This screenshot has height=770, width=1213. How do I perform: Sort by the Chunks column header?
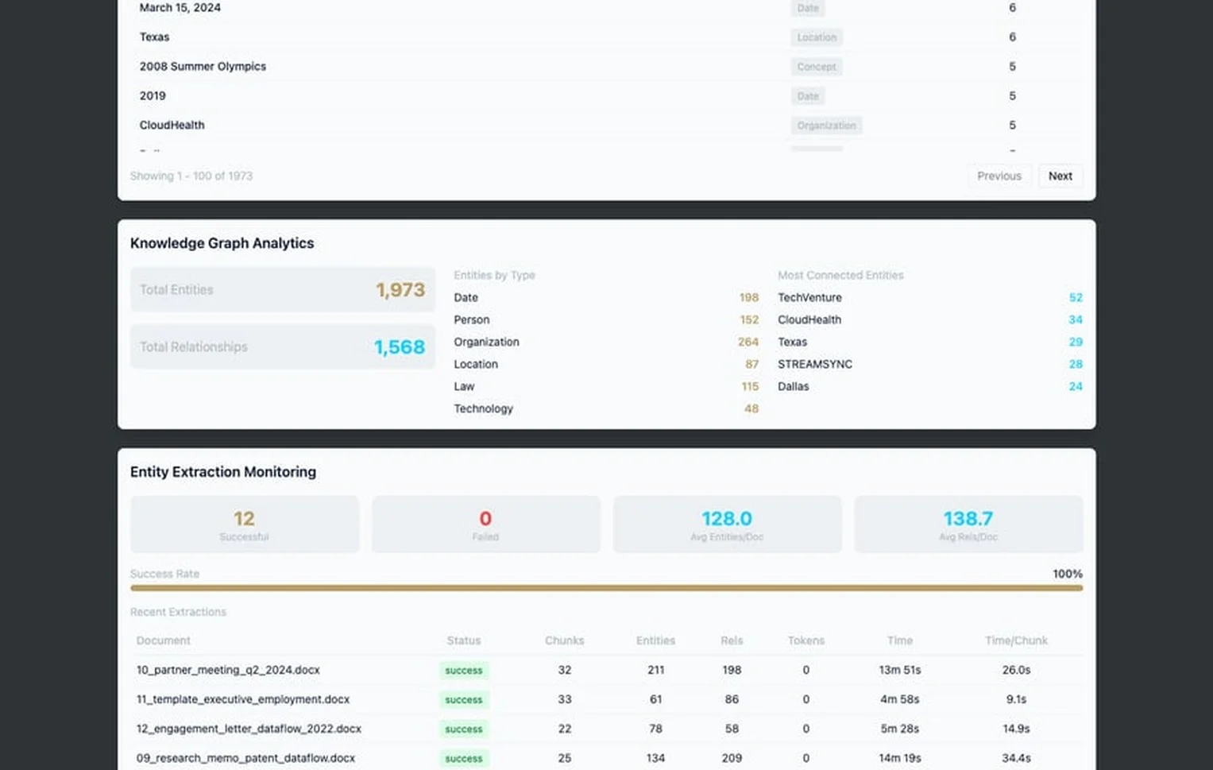pos(564,640)
